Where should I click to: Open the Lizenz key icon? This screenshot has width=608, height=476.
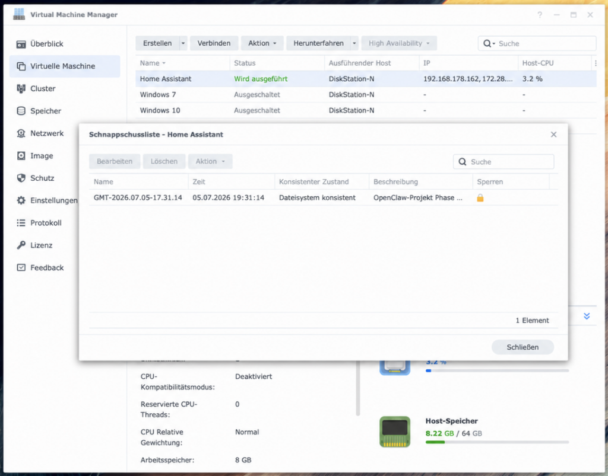pyautogui.click(x=21, y=245)
